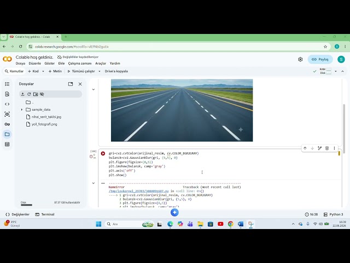Open Windows Start menu

(x=98, y=224)
